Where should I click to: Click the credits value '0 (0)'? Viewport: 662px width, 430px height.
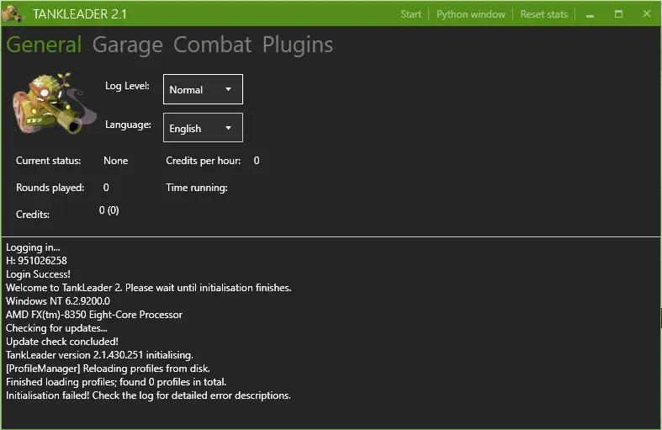(x=109, y=210)
